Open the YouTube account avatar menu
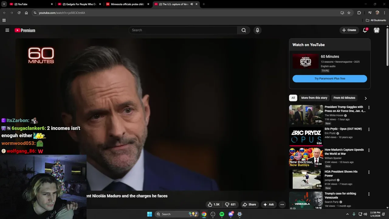This screenshot has height=219, width=389. pyautogui.click(x=377, y=30)
